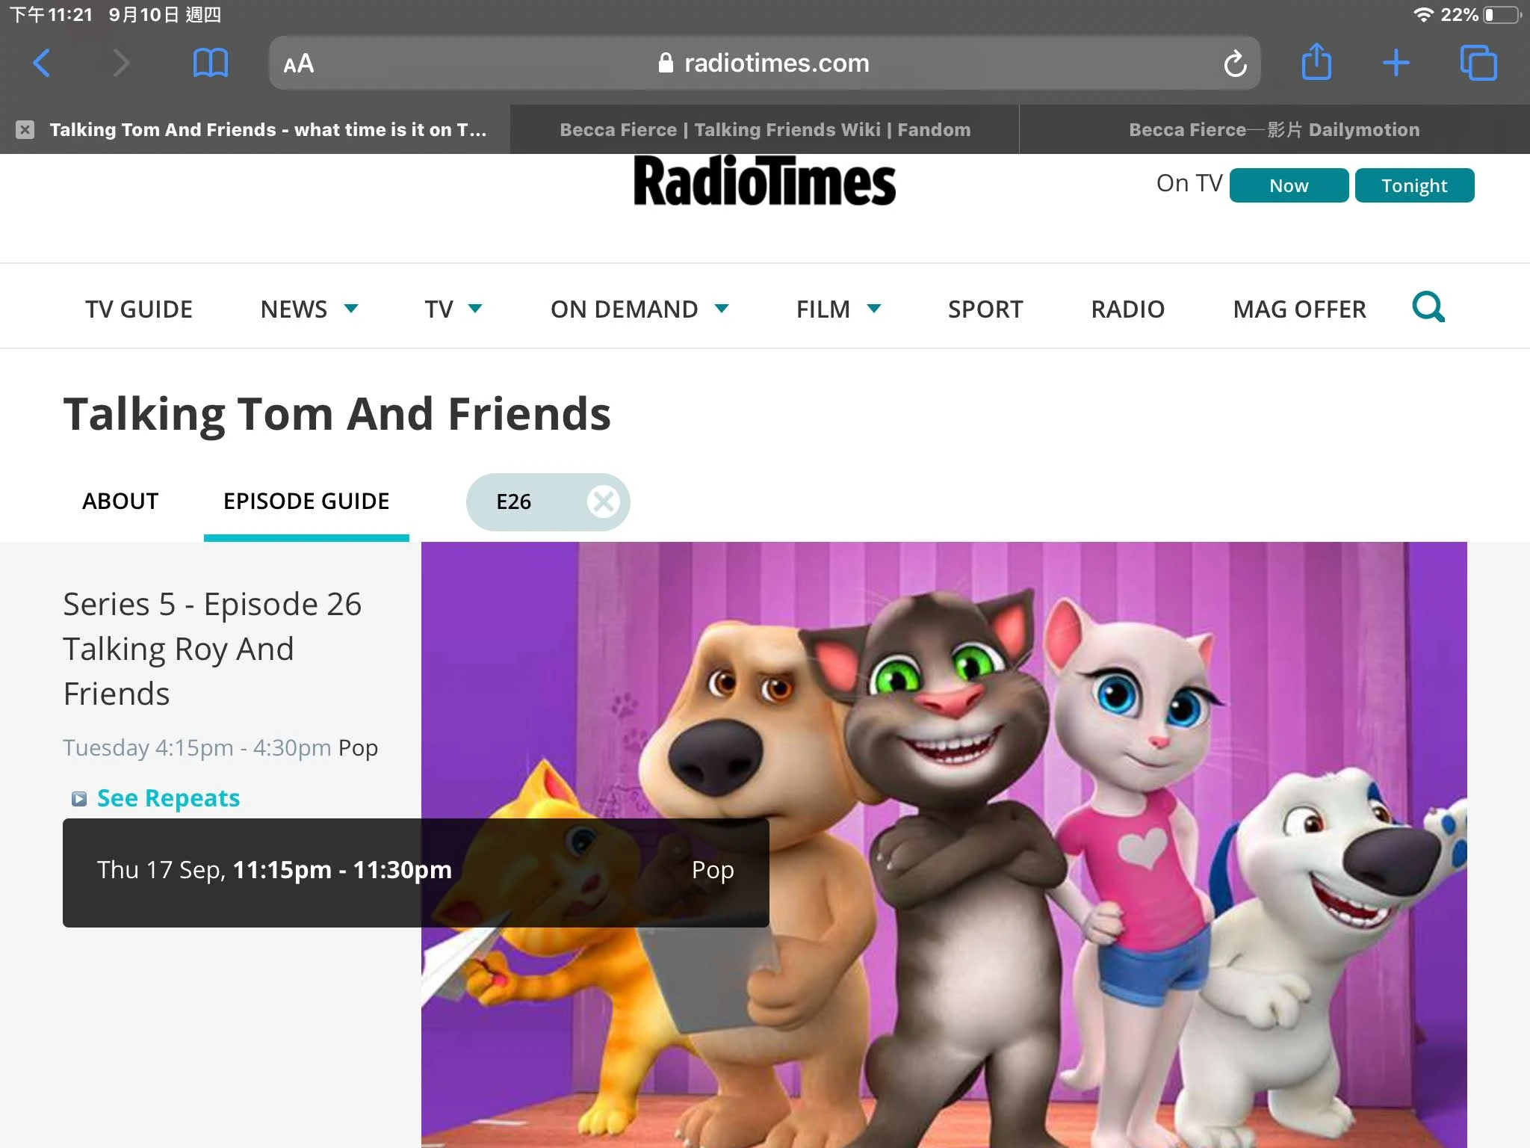Remove the E26 episode filter
Viewport: 1530px width, 1148px height.
pyautogui.click(x=602, y=502)
